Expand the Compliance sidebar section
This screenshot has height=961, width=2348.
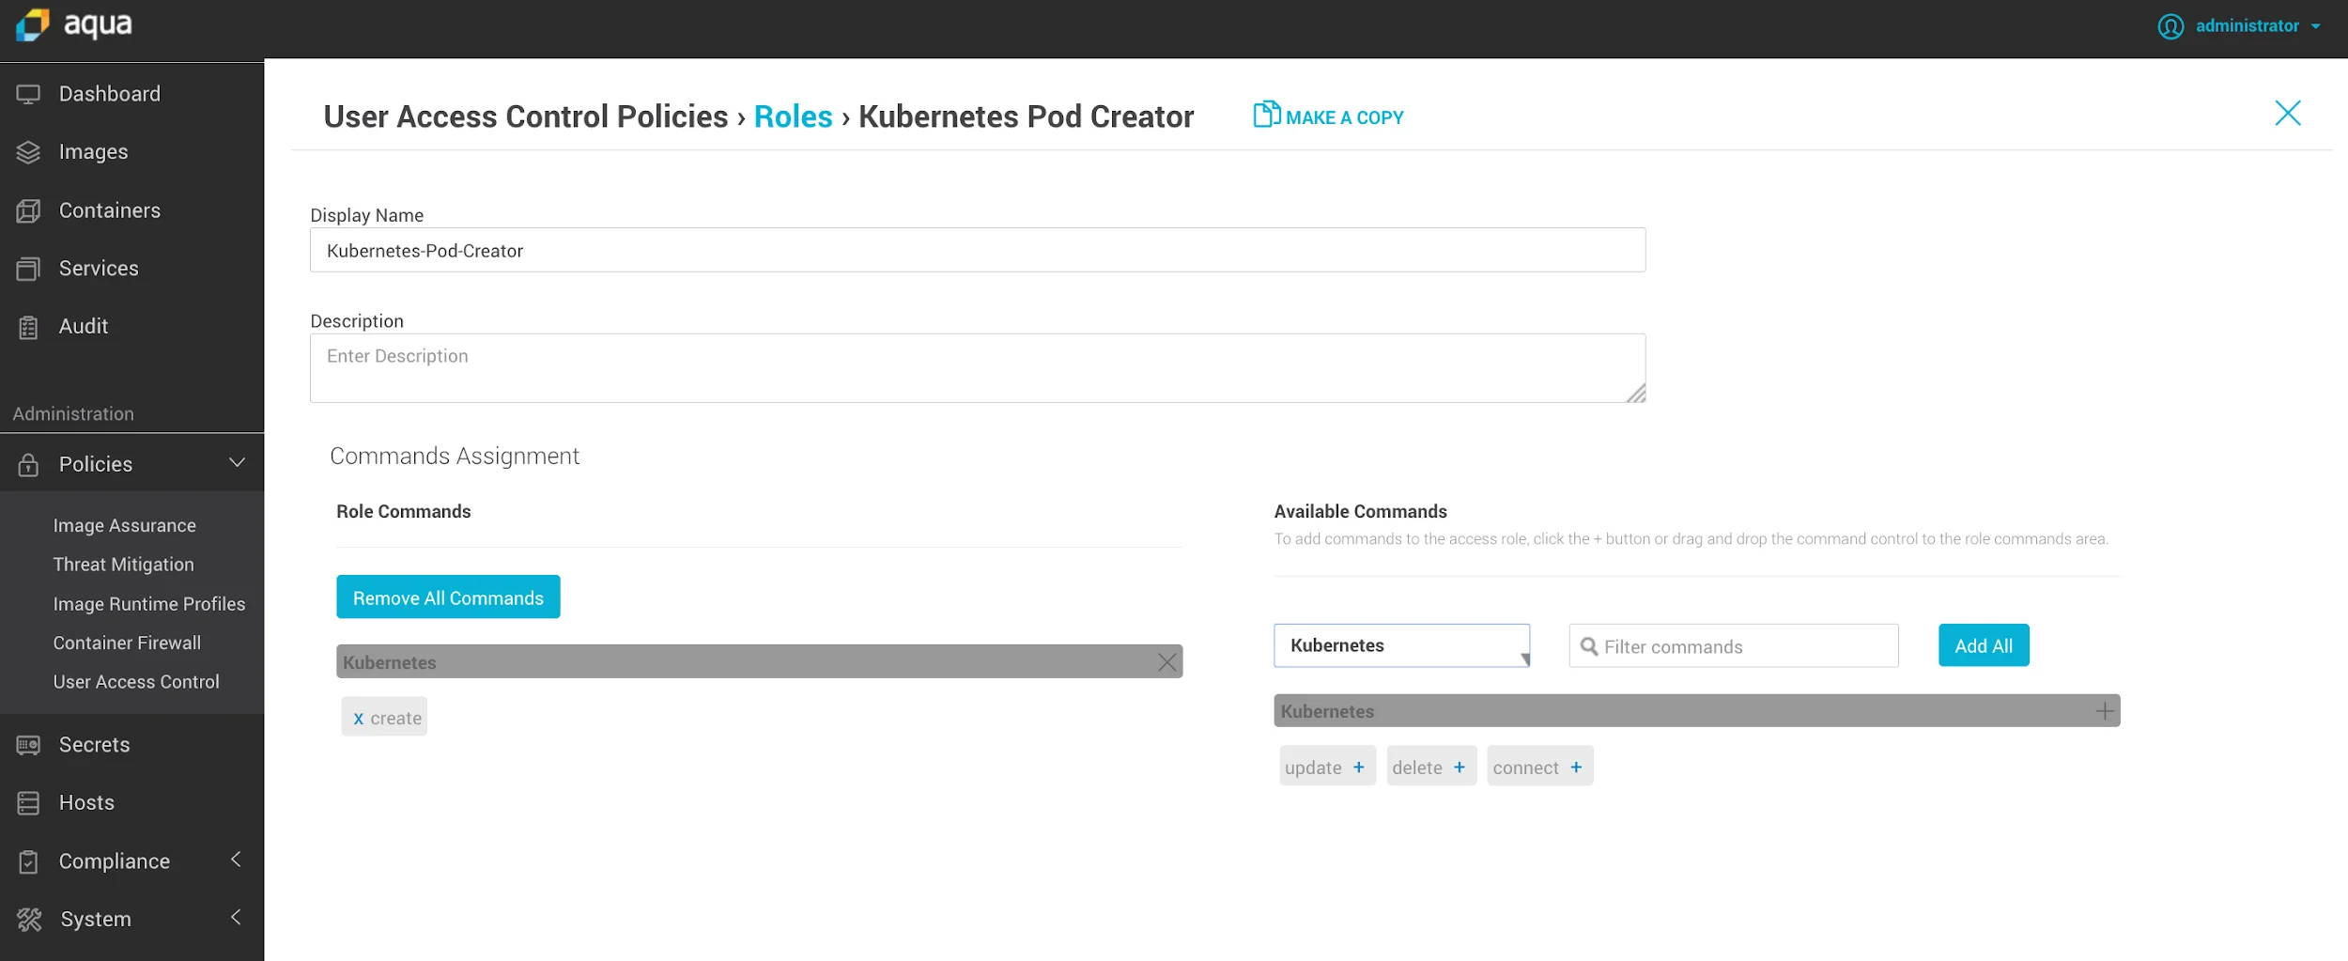[114, 860]
